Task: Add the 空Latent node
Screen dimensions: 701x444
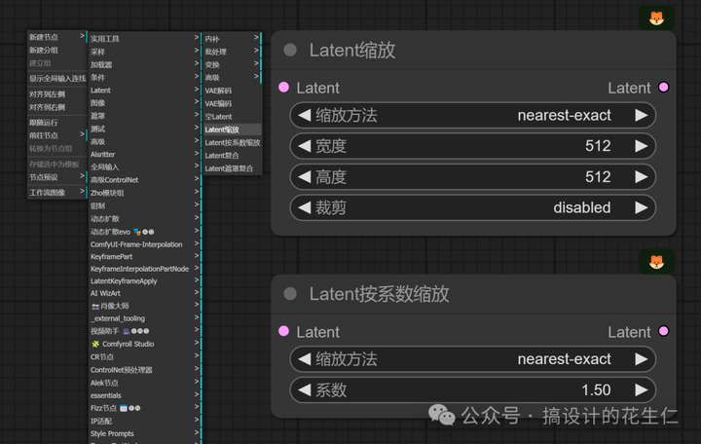Action: (232, 117)
